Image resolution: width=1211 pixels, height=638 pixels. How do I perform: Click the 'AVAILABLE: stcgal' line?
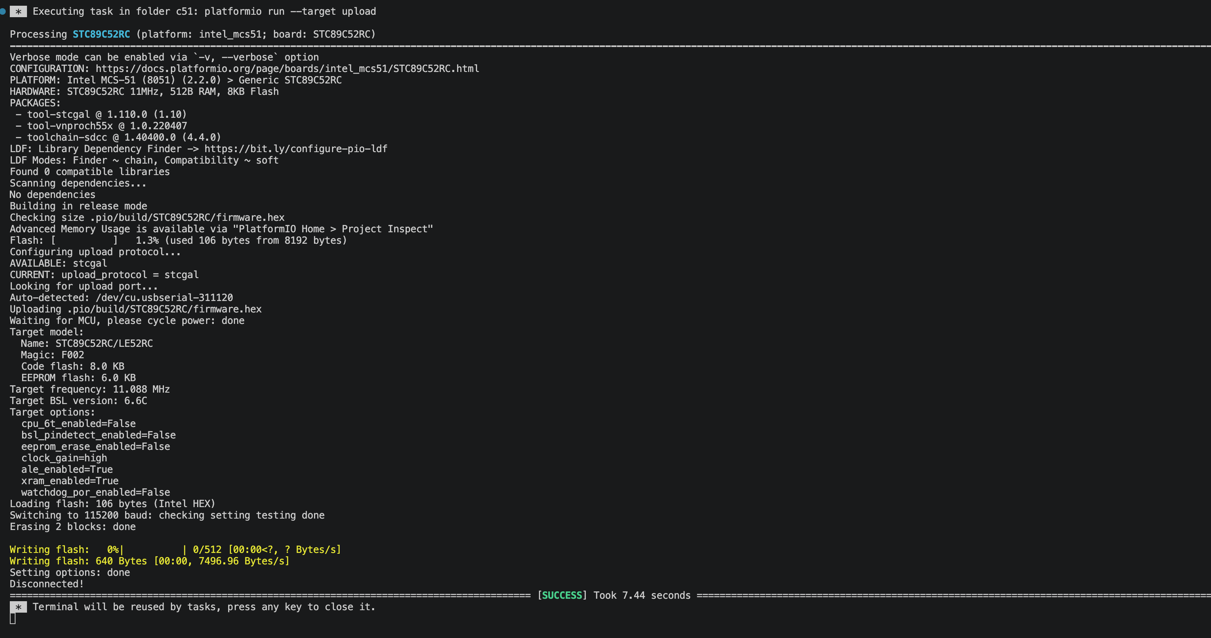(58, 263)
